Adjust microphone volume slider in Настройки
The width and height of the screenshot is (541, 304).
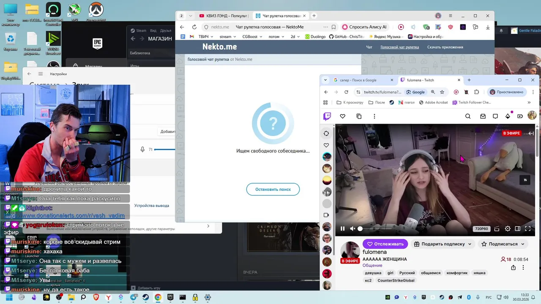point(165,149)
